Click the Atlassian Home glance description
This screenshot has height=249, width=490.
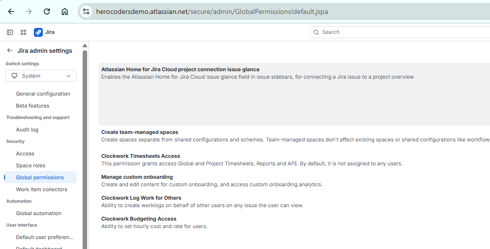click(x=257, y=77)
